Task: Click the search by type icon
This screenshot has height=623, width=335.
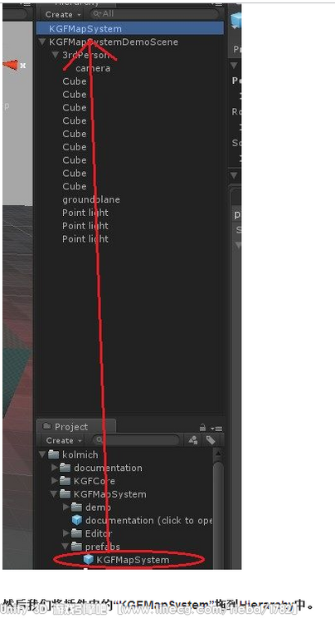Action: [x=193, y=440]
